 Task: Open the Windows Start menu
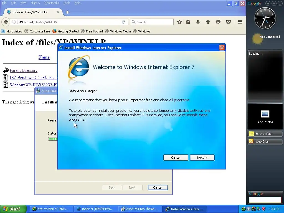click(13, 209)
